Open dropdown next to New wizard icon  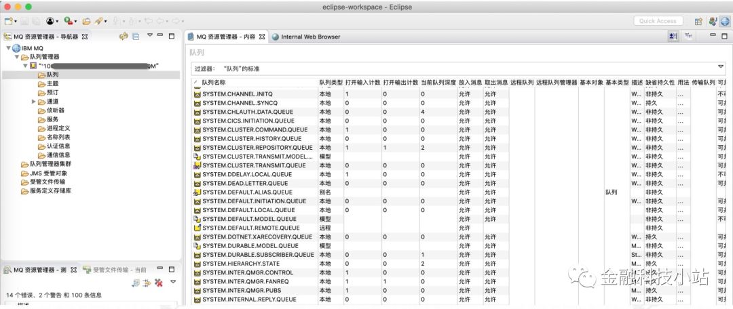click(x=16, y=22)
